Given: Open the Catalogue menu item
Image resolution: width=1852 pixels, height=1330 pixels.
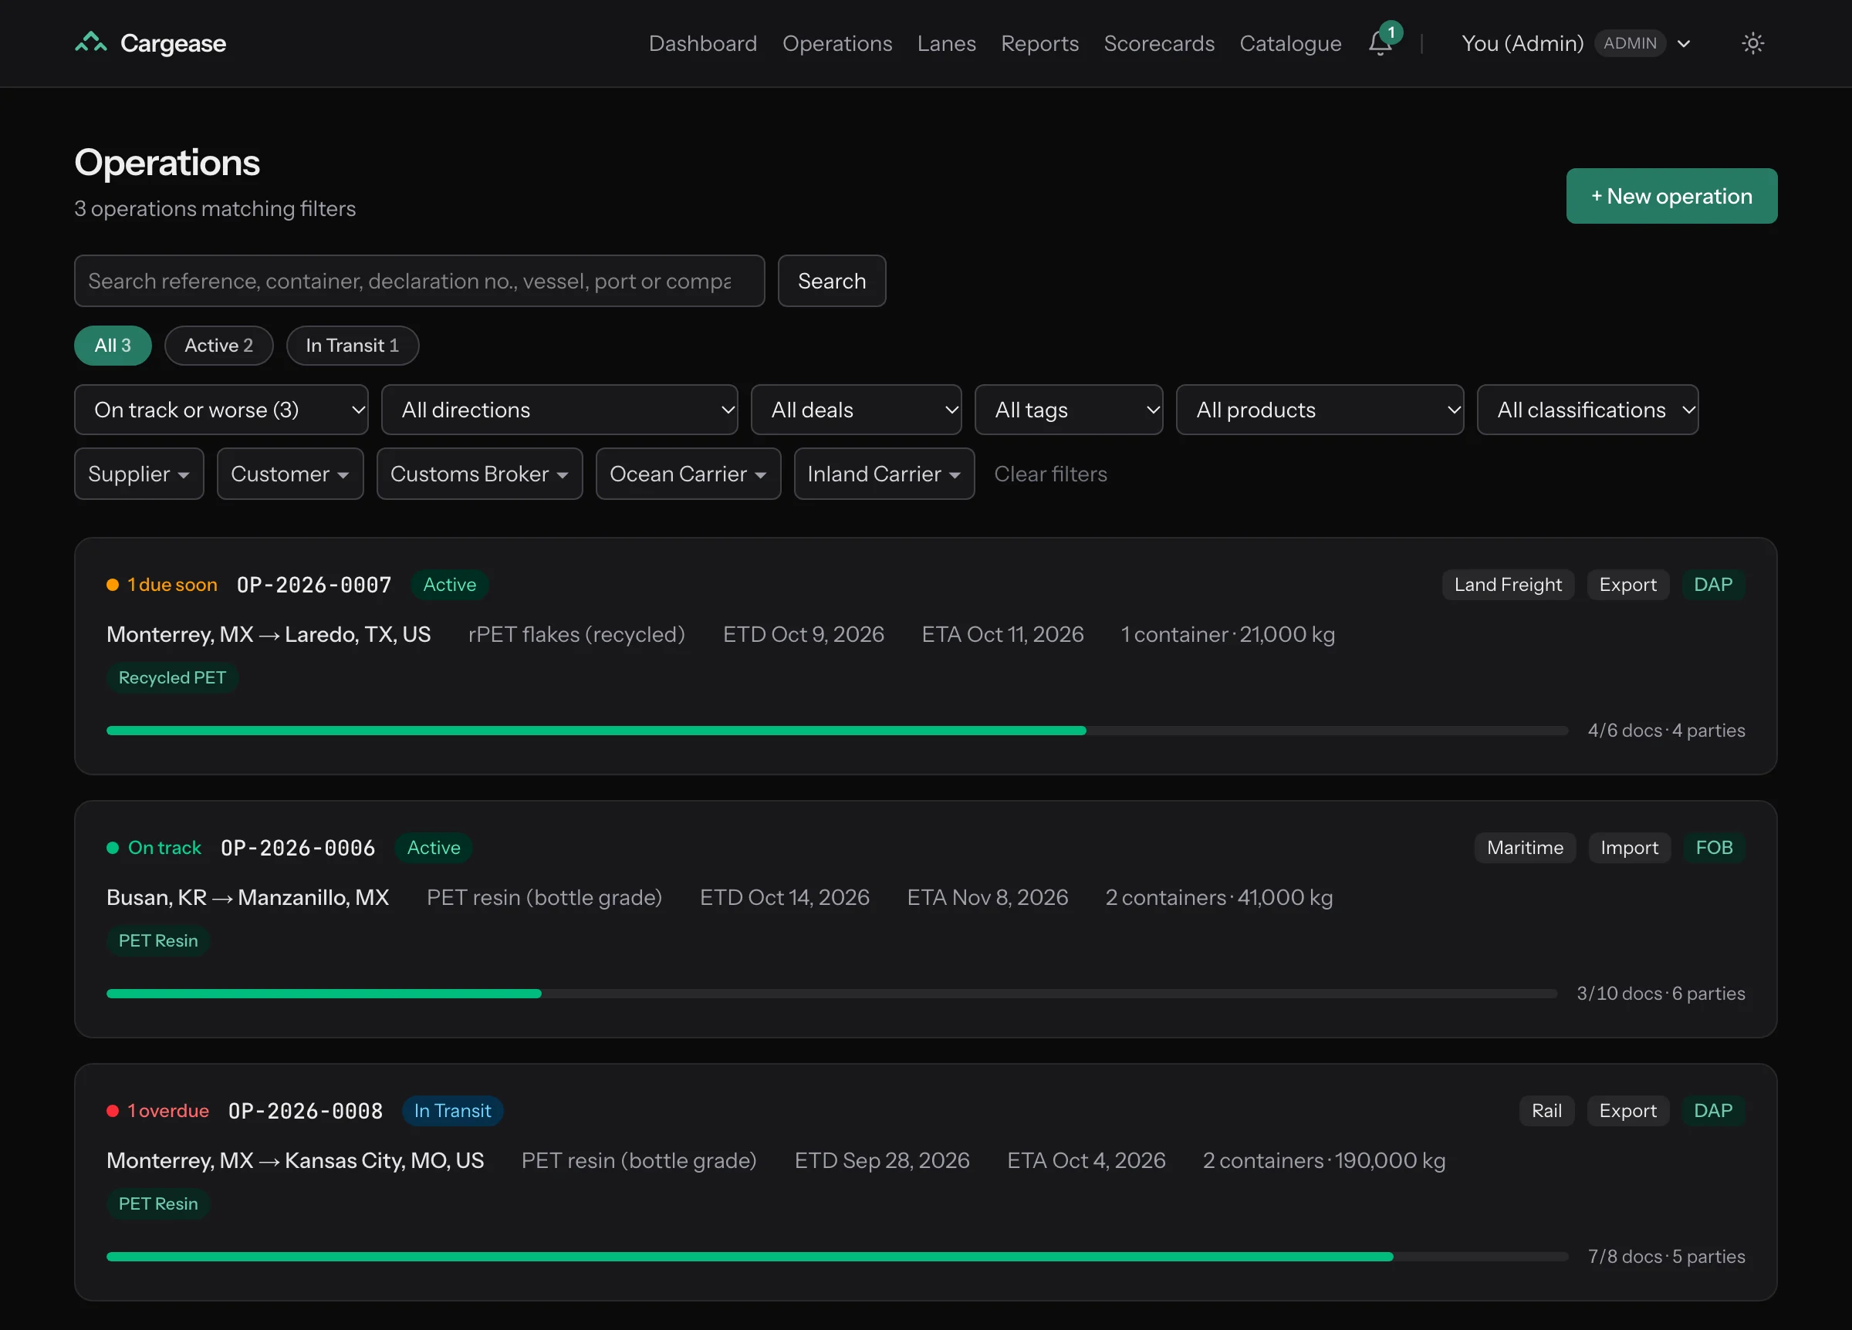Looking at the screenshot, I should pos(1290,43).
